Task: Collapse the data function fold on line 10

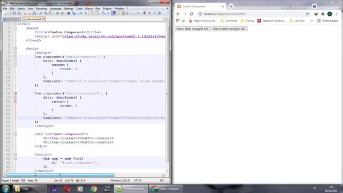Action: point(16,61)
